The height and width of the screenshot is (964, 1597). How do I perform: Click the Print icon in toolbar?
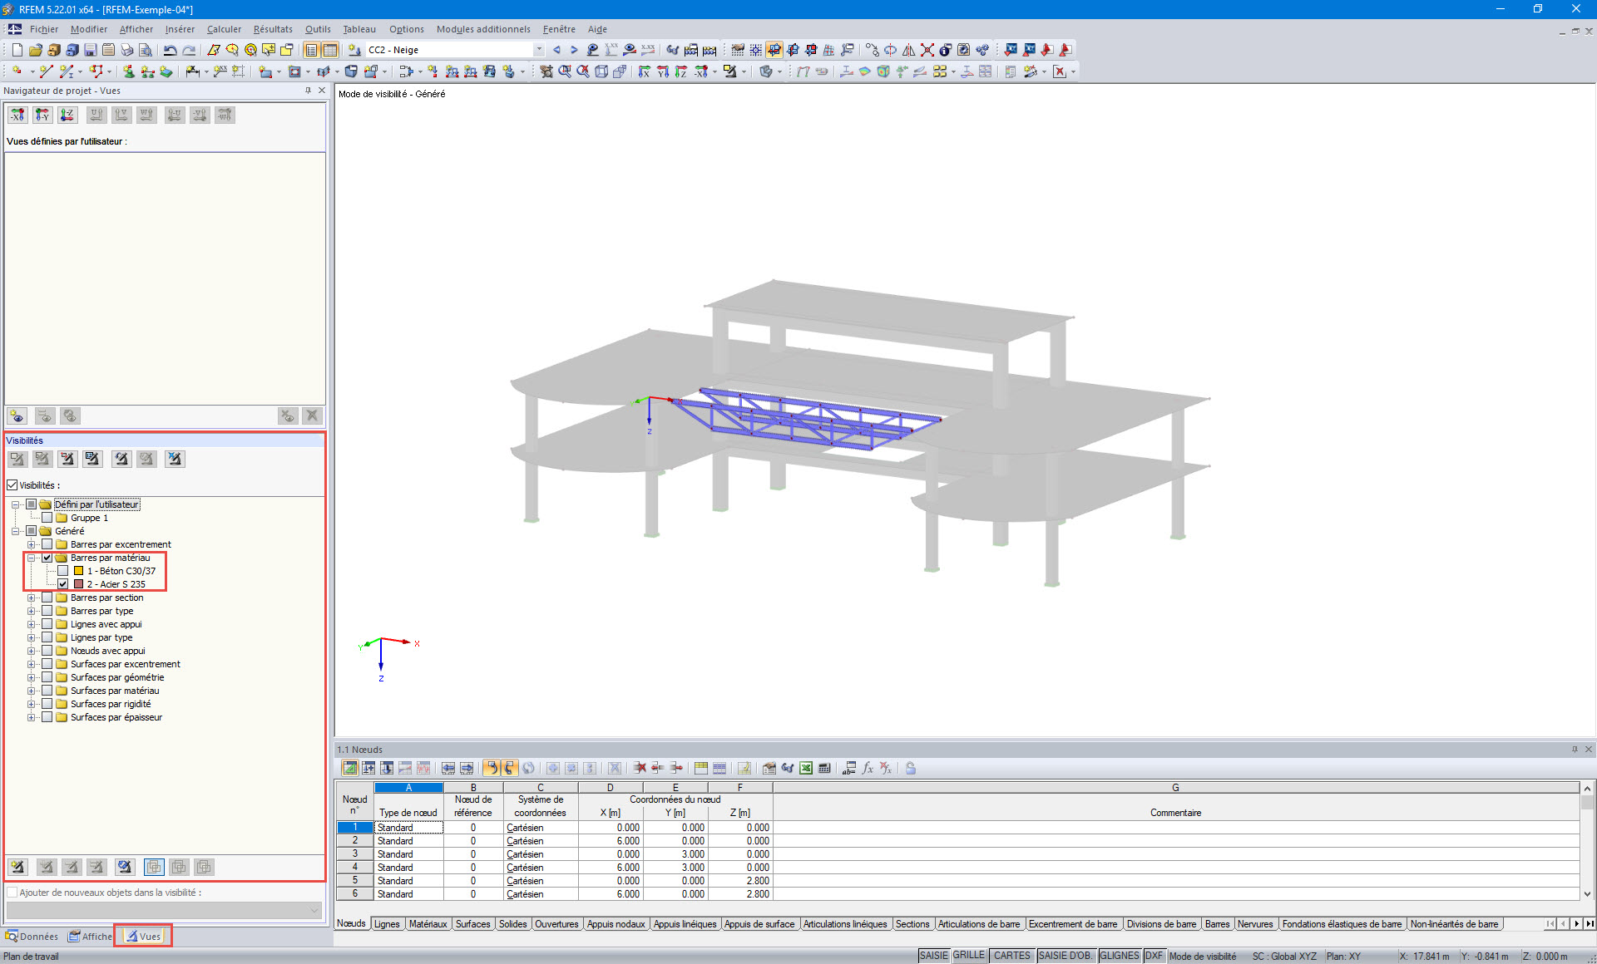point(126,50)
